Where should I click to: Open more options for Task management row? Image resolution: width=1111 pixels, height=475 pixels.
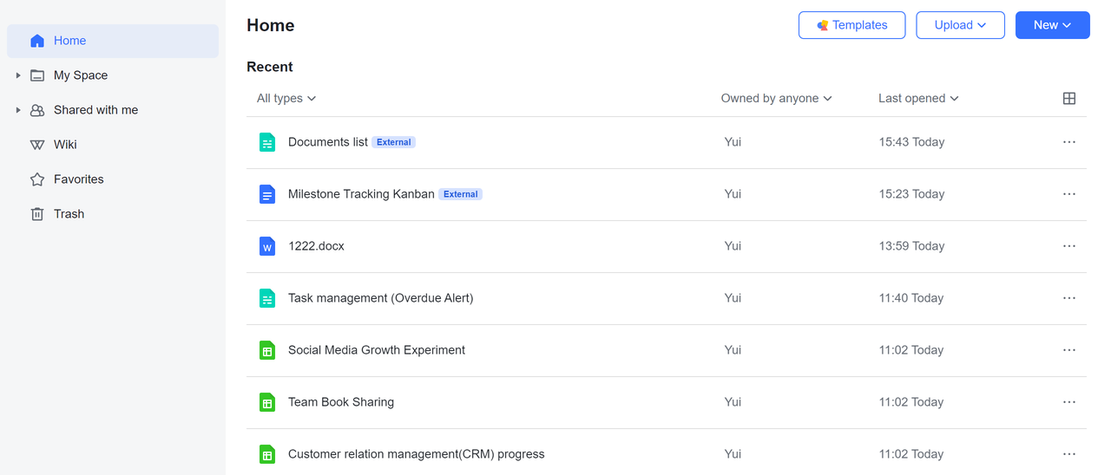coord(1068,298)
